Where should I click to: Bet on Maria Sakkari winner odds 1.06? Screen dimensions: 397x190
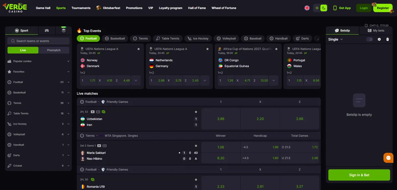click(221, 147)
